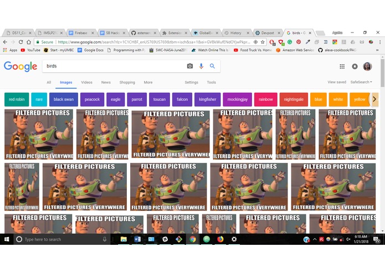Filter by the nightingale chip
Viewport: 385px width, 273px height.
coord(294,99)
